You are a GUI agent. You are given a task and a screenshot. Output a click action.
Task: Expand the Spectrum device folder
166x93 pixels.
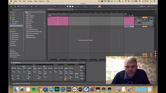point(25,22)
